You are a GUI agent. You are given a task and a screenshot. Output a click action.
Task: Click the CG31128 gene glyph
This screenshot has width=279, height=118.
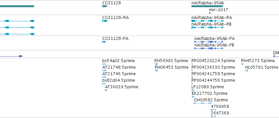tap(105, 6)
